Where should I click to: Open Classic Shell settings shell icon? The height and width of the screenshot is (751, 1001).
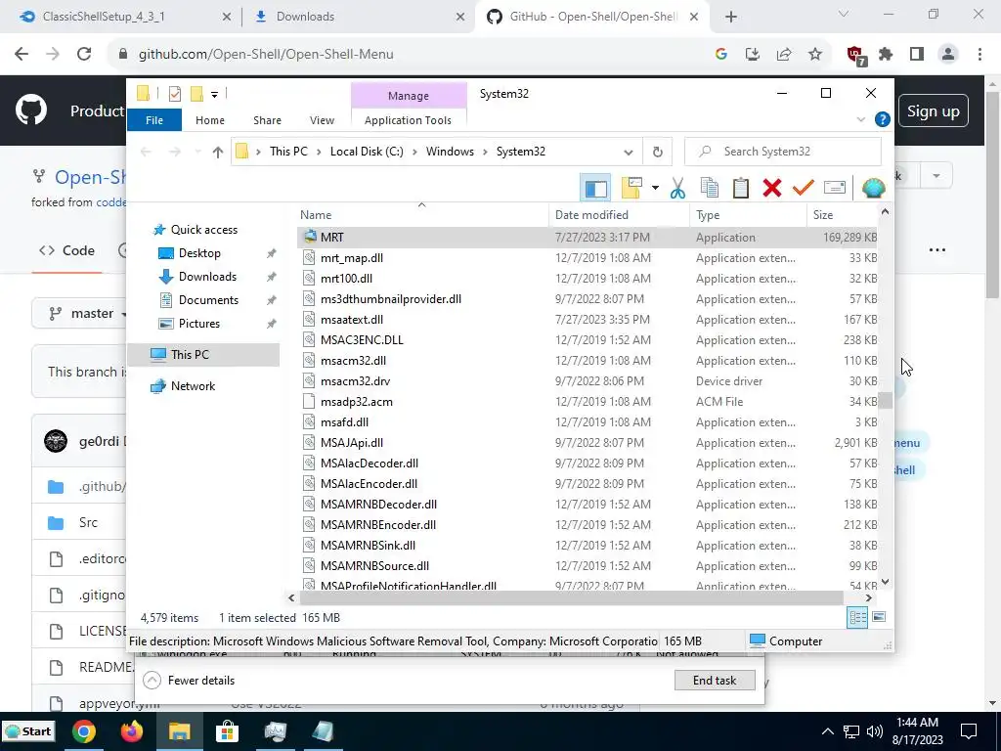pyautogui.click(x=873, y=188)
